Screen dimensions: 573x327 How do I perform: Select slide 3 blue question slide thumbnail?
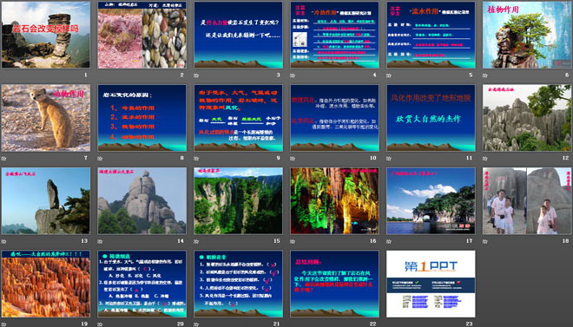(x=238, y=35)
